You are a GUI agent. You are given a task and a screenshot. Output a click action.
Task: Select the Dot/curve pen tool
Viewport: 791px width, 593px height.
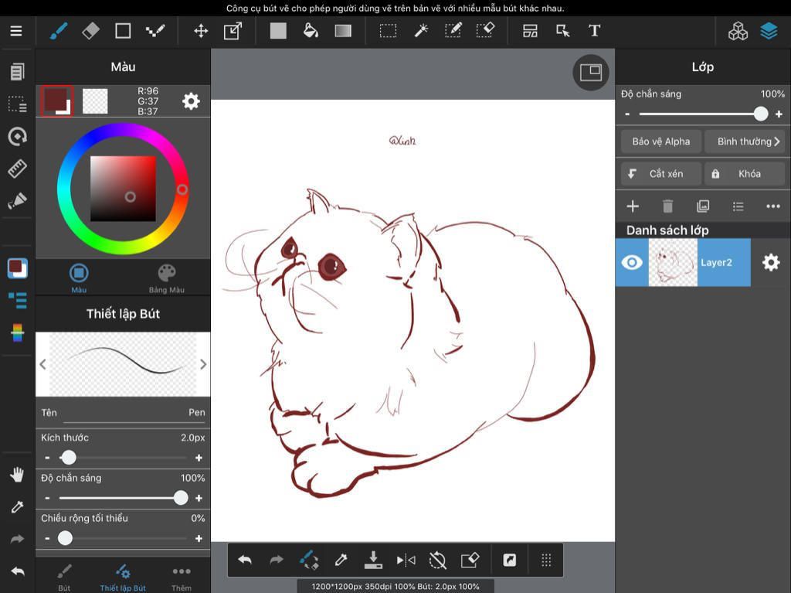coord(155,31)
